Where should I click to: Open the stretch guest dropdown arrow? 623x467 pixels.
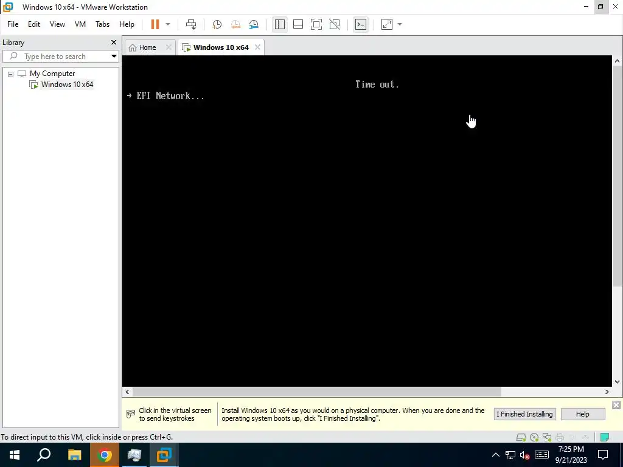point(400,24)
